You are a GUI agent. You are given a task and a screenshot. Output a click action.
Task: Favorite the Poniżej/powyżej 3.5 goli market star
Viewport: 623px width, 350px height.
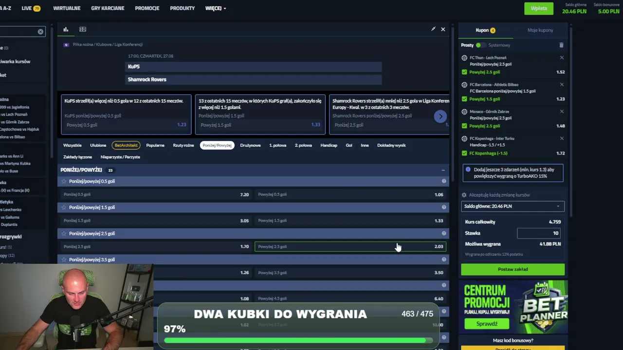tap(63, 260)
